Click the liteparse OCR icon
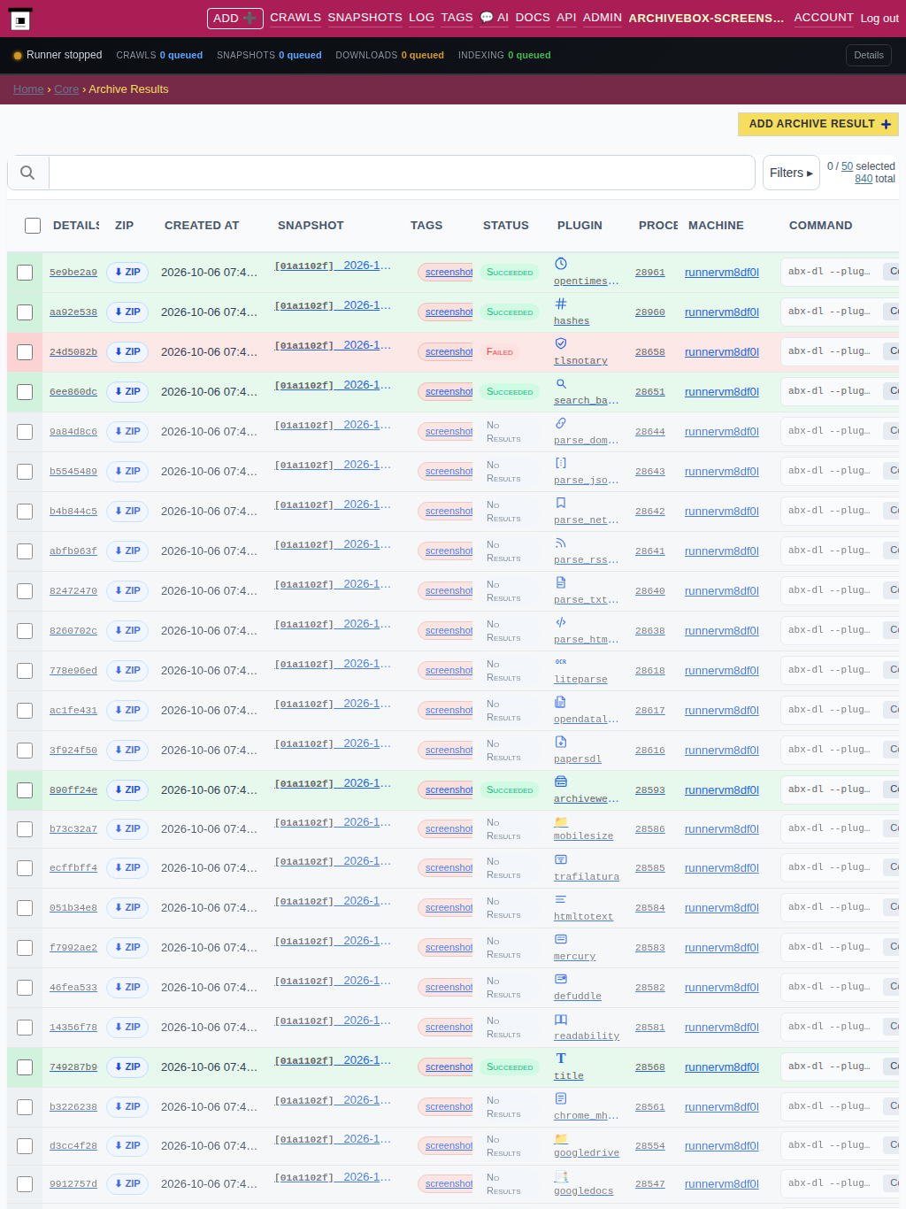Image resolution: width=906 pixels, height=1209 pixels. point(561,662)
